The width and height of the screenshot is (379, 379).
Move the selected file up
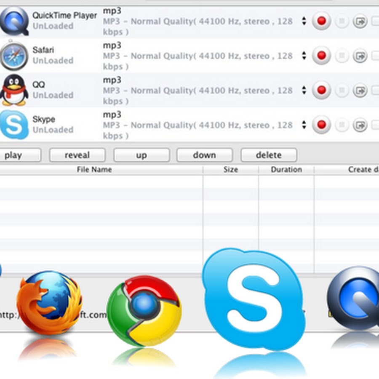coord(141,155)
